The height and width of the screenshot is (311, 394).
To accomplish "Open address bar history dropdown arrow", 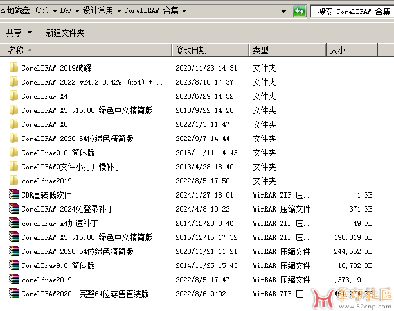I will [x=283, y=12].
